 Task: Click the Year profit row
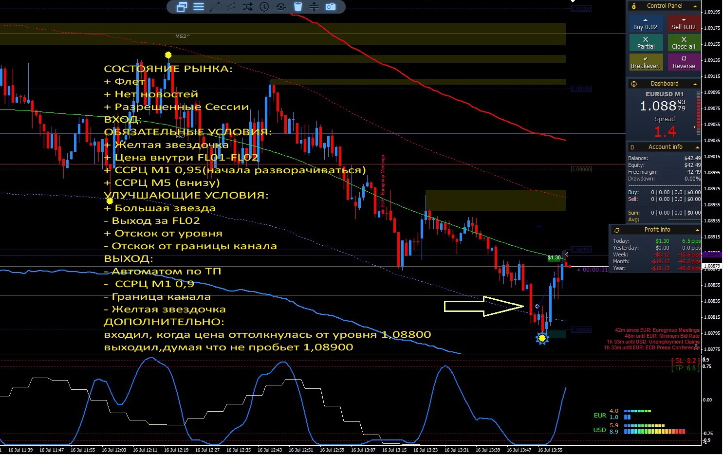(x=657, y=268)
